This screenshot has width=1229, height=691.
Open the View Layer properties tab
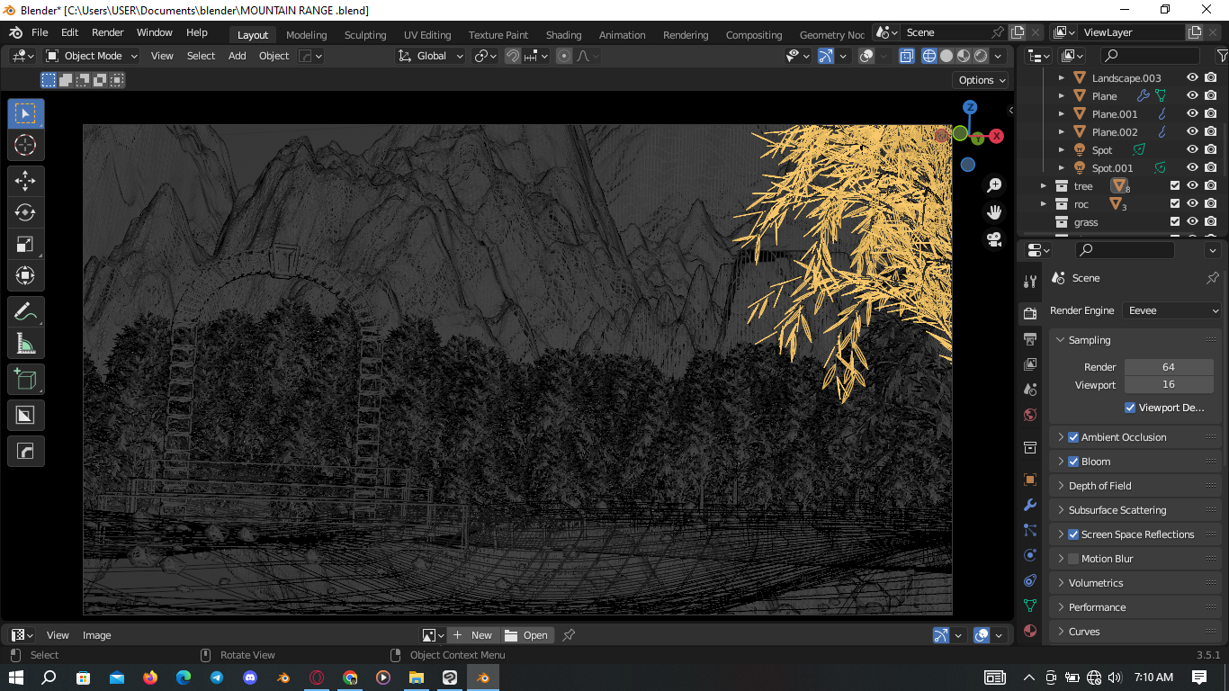click(x=1030, y=364)
